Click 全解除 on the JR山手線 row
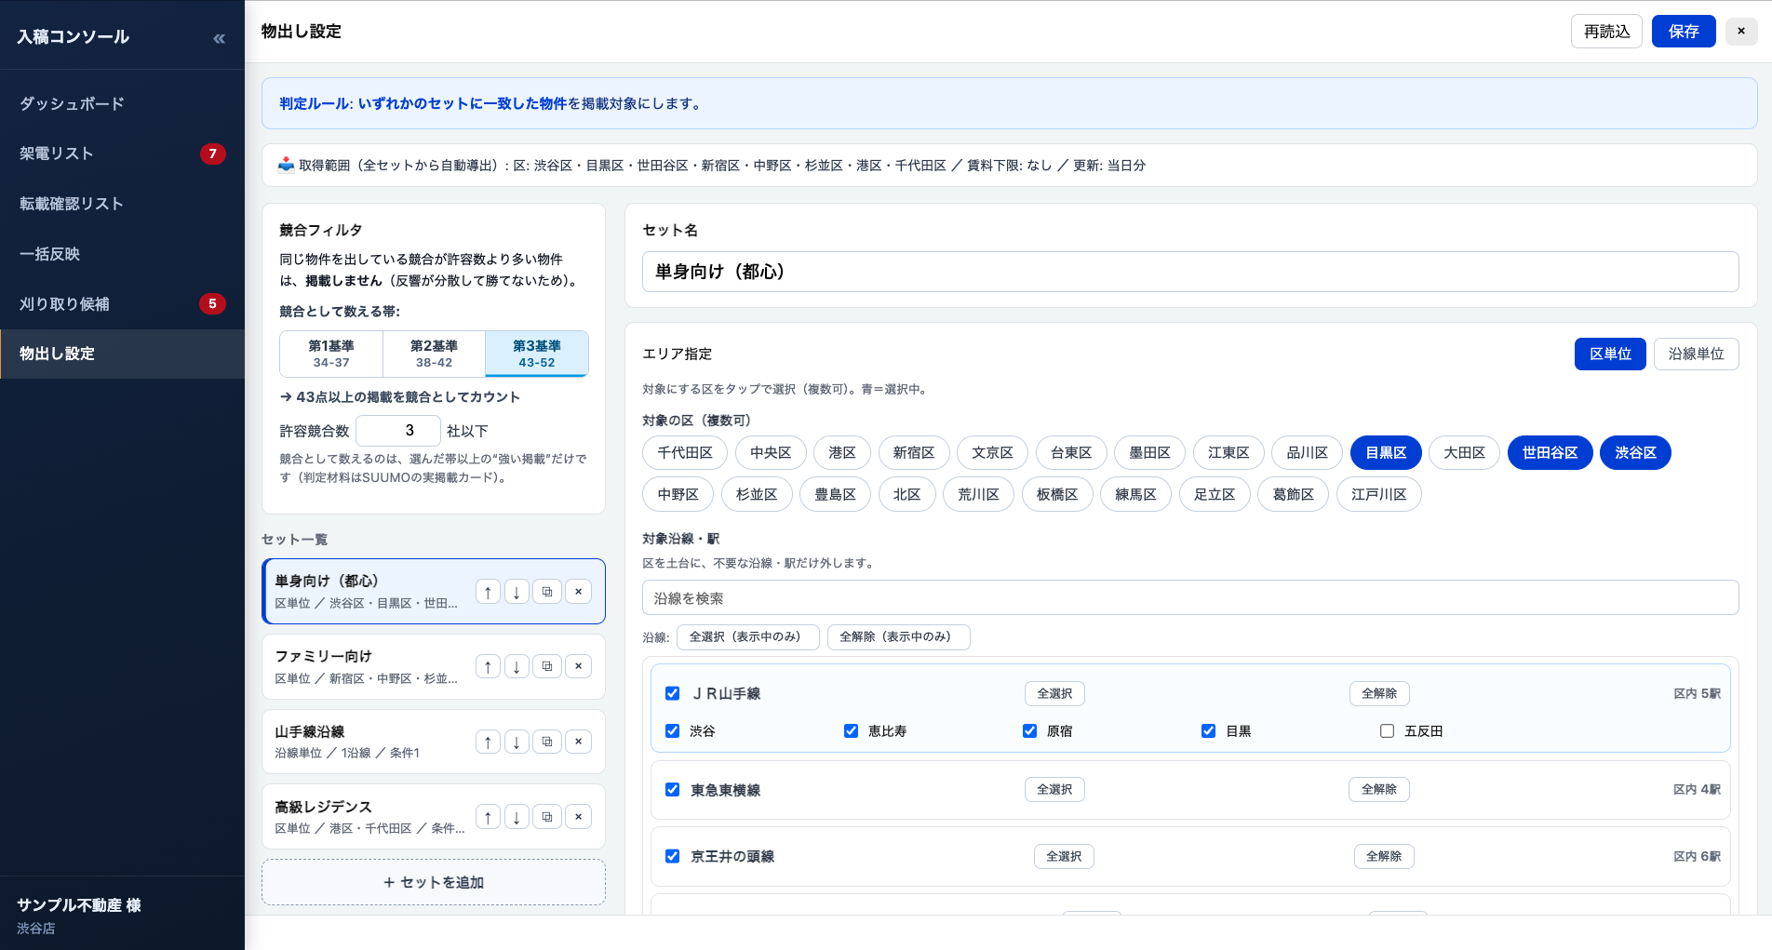 click(1379, 693)
